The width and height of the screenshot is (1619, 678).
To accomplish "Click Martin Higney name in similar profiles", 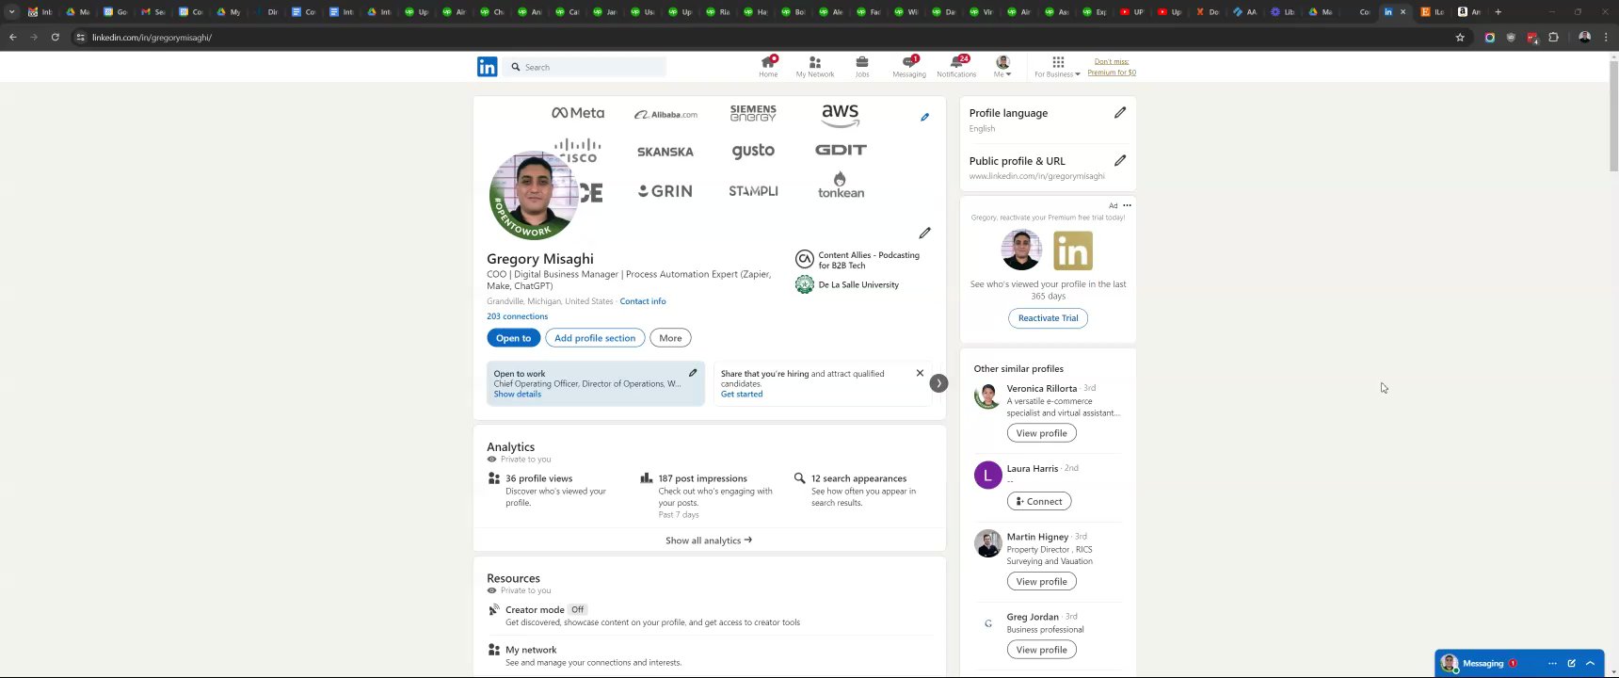I will tap(1037, 537).
